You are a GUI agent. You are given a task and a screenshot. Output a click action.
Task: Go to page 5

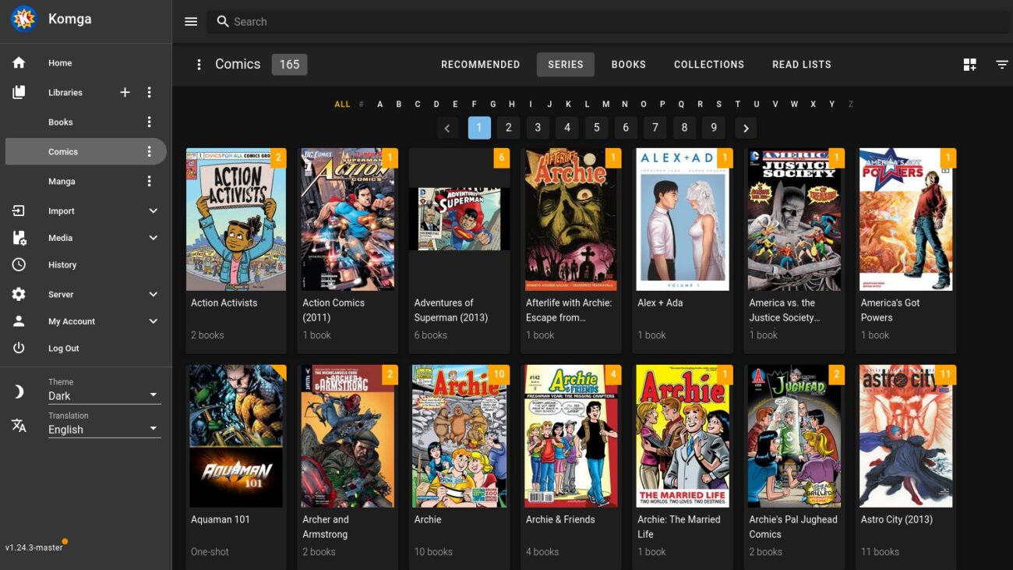pos(597,128)
